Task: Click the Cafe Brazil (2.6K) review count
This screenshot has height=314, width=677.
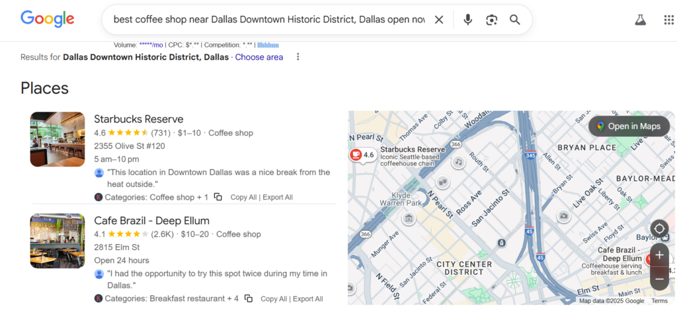Action: click(163, 234)
